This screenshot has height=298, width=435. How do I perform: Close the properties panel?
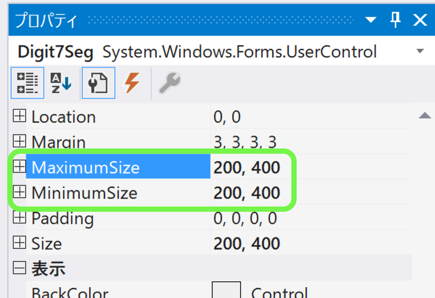(x=420, y=20)
